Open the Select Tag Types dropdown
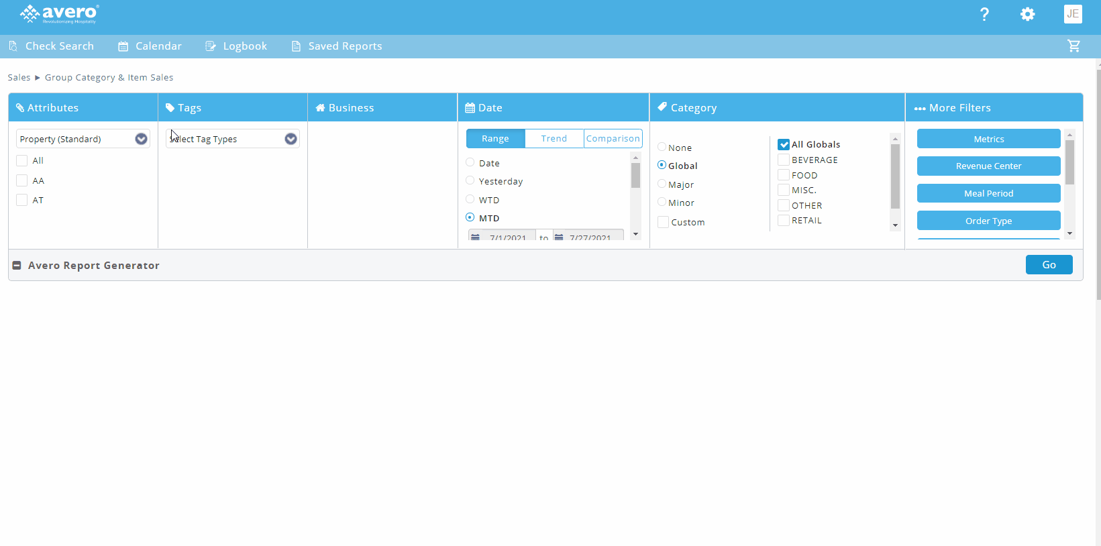The width and height of the screenshot is (1101, 546). [291, 139]
